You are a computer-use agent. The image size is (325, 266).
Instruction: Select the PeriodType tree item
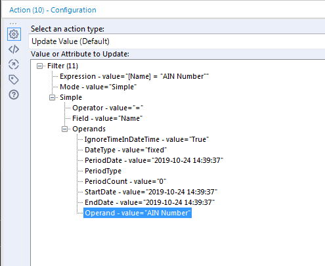point(103,171)
